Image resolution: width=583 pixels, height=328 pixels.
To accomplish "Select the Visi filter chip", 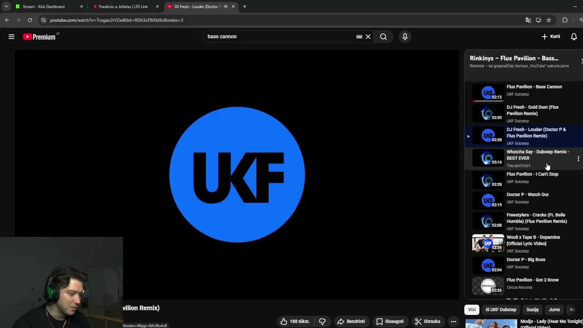I will pyautogui.click(x=472, y=309).
